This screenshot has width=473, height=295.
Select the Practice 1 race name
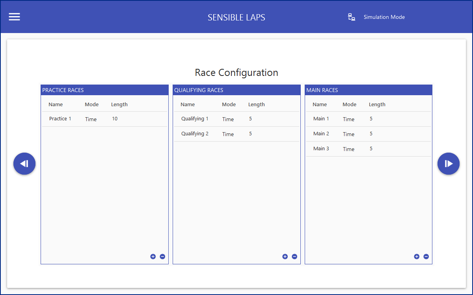60,119
